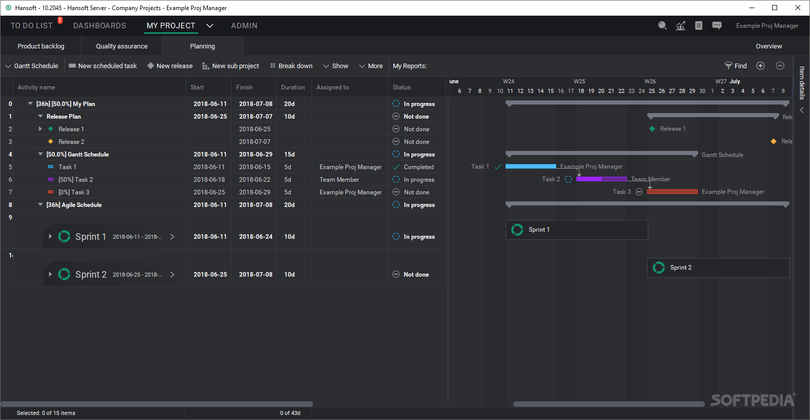Screen dimensions: 810x420
Task: Click the New scheduled task icon
Action: (72, 66)
